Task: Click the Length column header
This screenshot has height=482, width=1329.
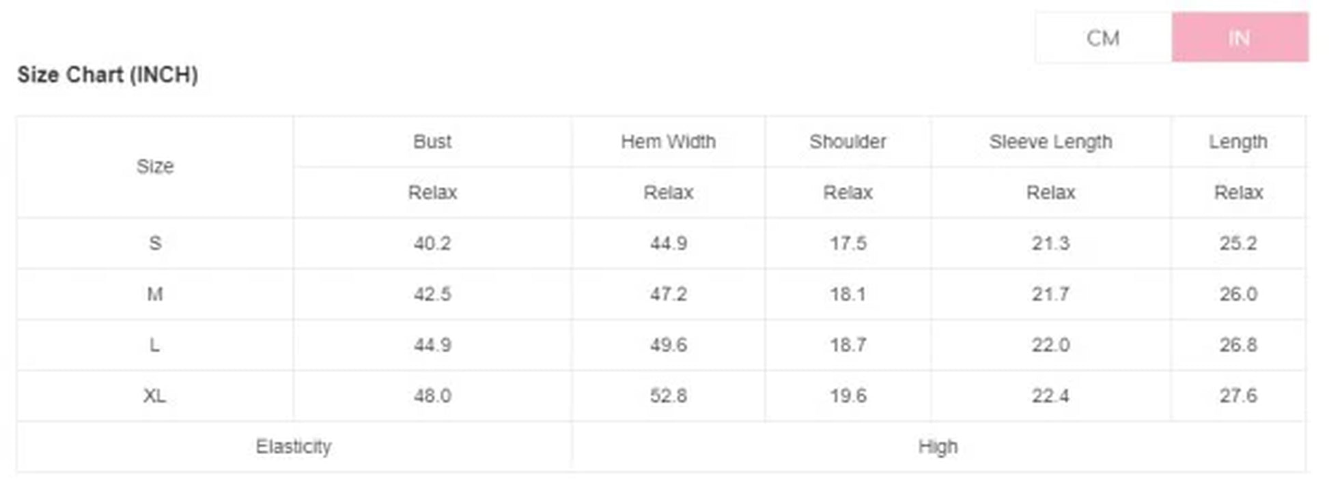Action: click(x=1237, y=142)
